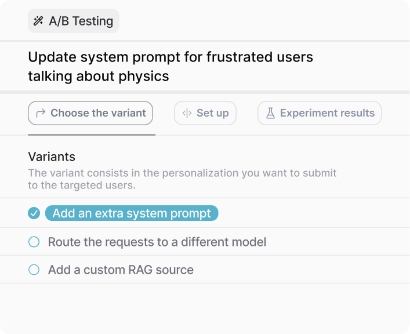Click the A/B Testing badge label
This screenshot has height=334, width=410.
tap(81, 21)
